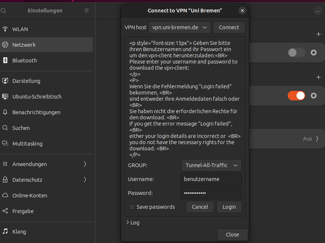The height and width of the screenshot is (243, 325).
Task: Click the search icon in Einstellungen header
Action: (x=3, y=11)
